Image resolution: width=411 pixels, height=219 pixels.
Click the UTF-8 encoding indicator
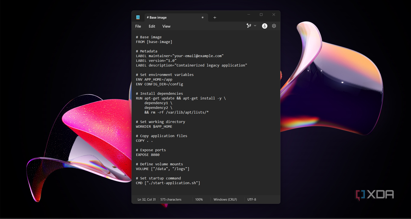click(252, 200)
